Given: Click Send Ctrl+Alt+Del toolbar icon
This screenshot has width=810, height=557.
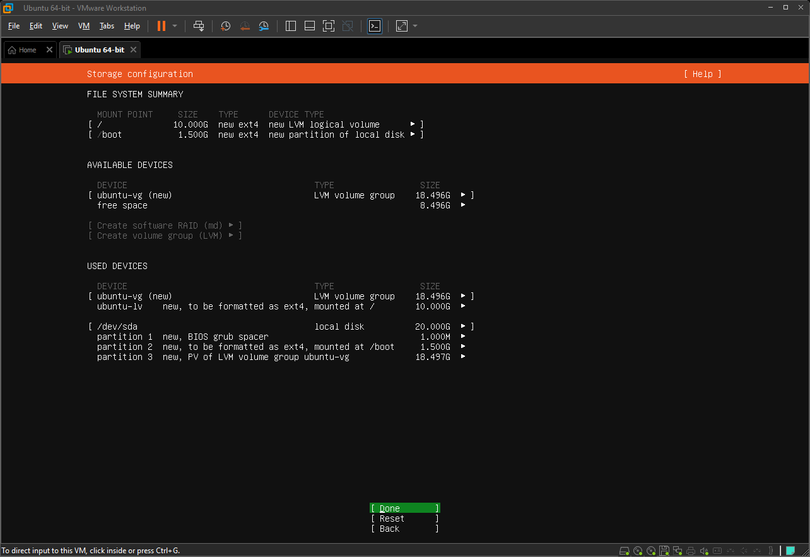Looking at the screenshot, I should (199, 26).
